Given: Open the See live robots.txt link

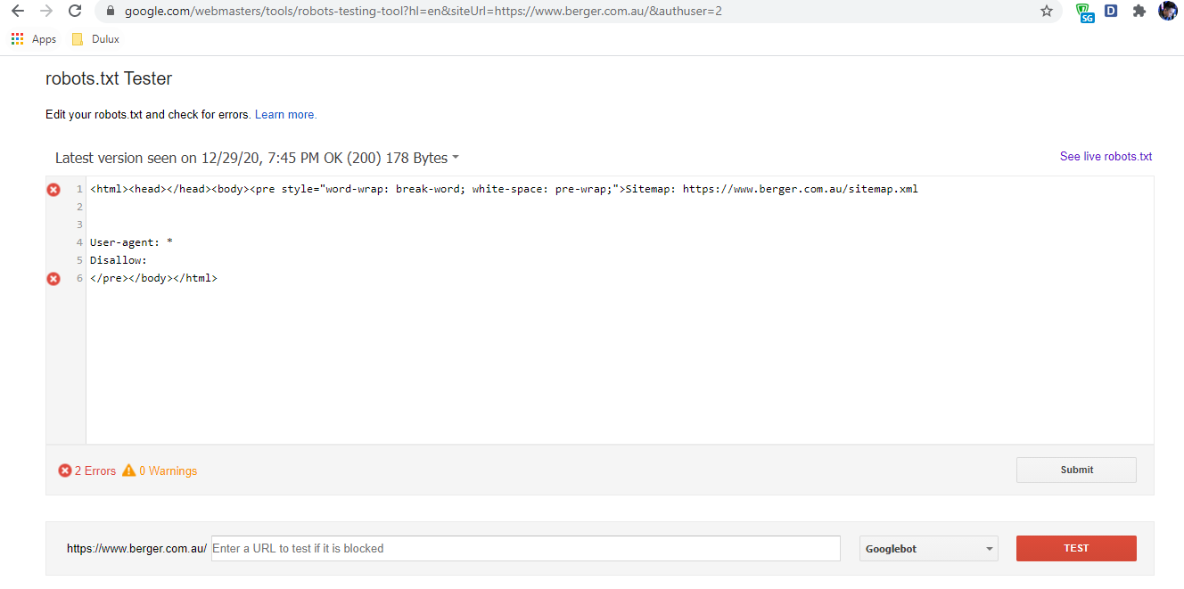Looking at the screenshot, I should 1106,157.
